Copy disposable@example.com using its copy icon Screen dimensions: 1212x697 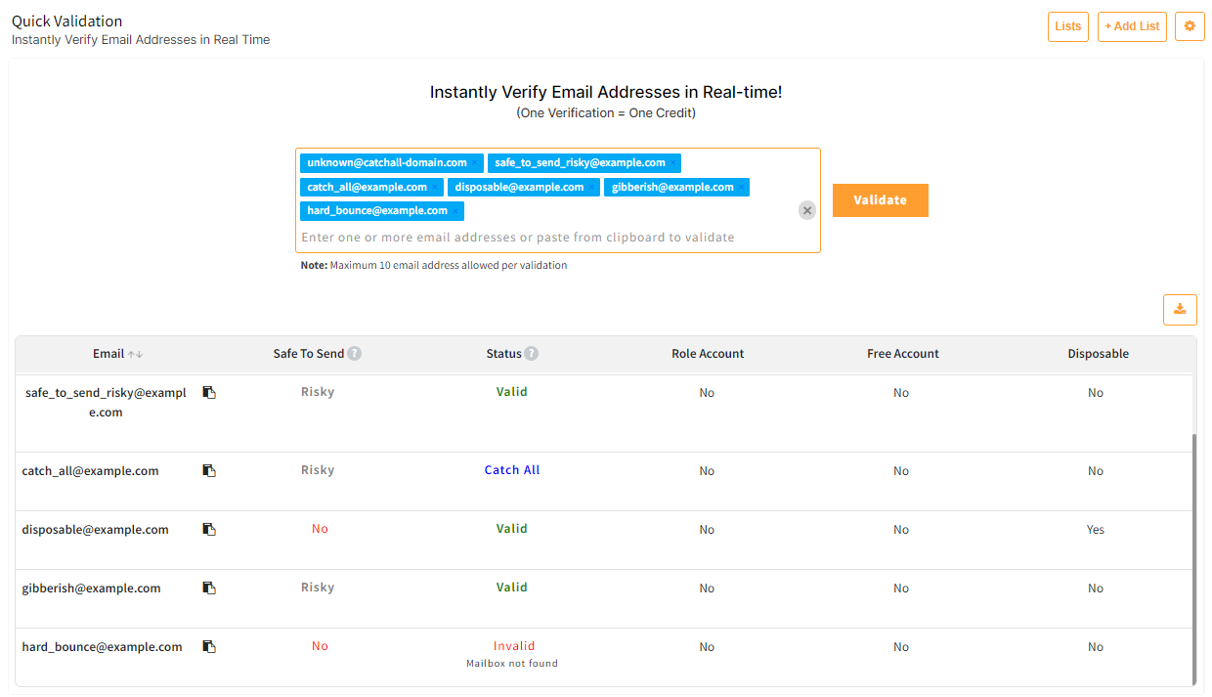pyautogui.click(x=209, y=529)
